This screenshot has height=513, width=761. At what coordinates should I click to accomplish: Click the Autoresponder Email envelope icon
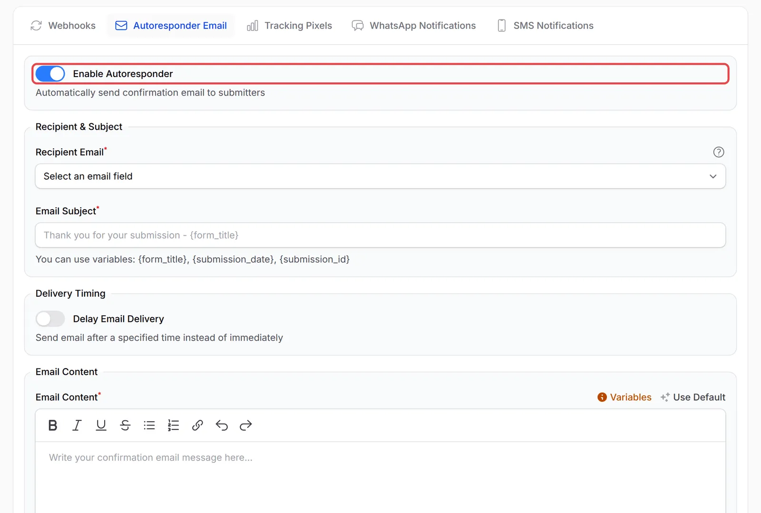(x=121, y=26)
